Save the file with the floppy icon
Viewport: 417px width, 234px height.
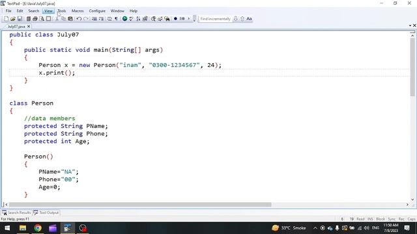(20, 19)
